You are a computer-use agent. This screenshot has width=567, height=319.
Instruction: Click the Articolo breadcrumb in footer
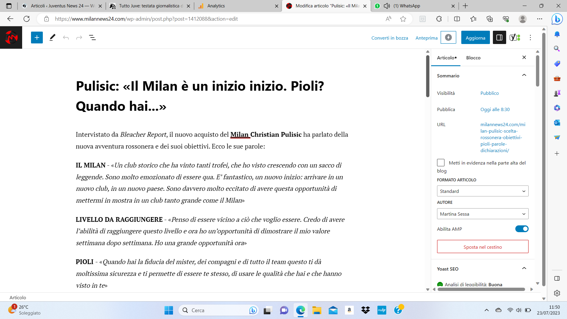(x=18, y=297)
